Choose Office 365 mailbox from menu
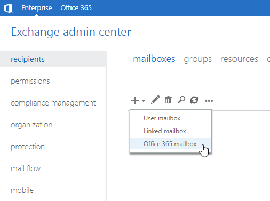Viewport: 270px width, 201px height. (x=171, y=144)
